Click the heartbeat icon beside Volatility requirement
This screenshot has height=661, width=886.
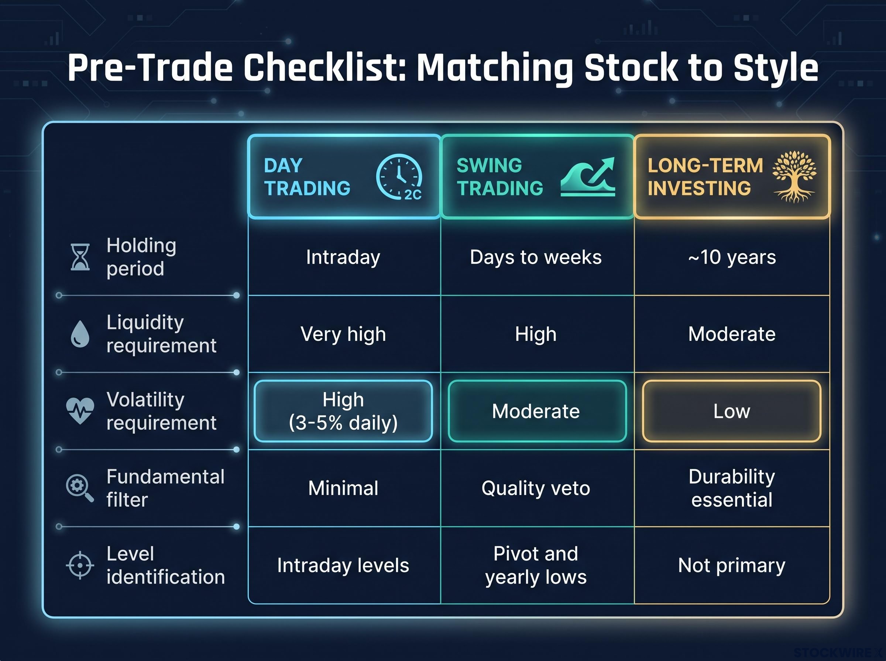point(80,411)
